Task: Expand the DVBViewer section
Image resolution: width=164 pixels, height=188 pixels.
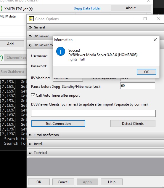Action: tap(40, 36)
